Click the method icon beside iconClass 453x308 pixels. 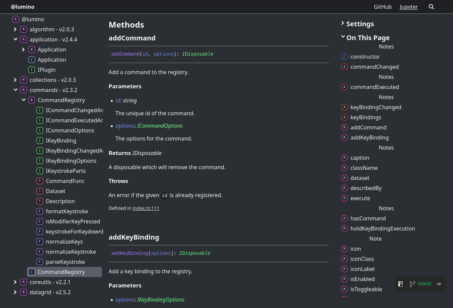pos(344,259)
